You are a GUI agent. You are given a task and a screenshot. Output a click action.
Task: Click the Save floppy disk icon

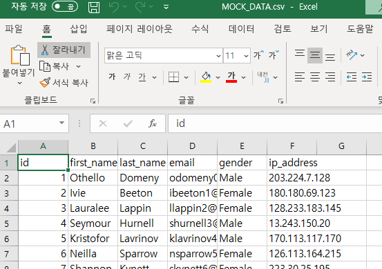tap(94, 7)
